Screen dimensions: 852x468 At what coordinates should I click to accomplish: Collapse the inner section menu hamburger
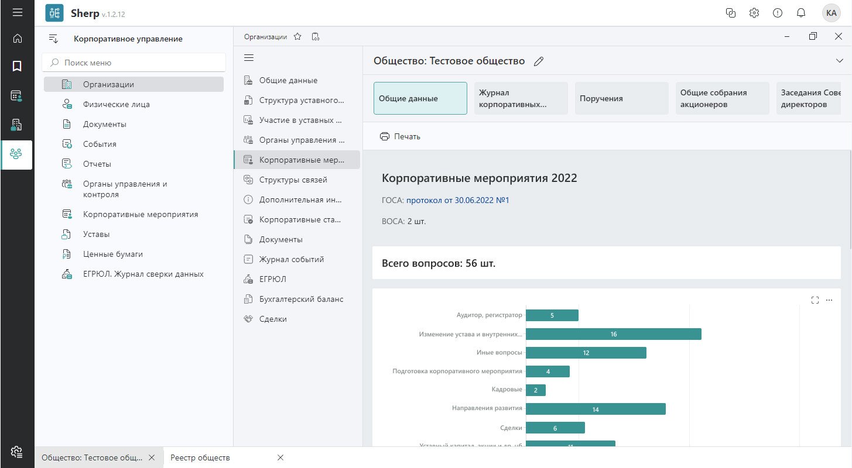click(x=248, y=57)
